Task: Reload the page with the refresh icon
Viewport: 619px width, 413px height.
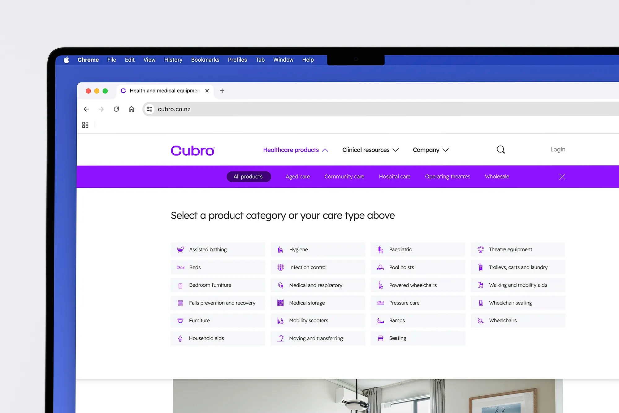Action: pos(116,109)
